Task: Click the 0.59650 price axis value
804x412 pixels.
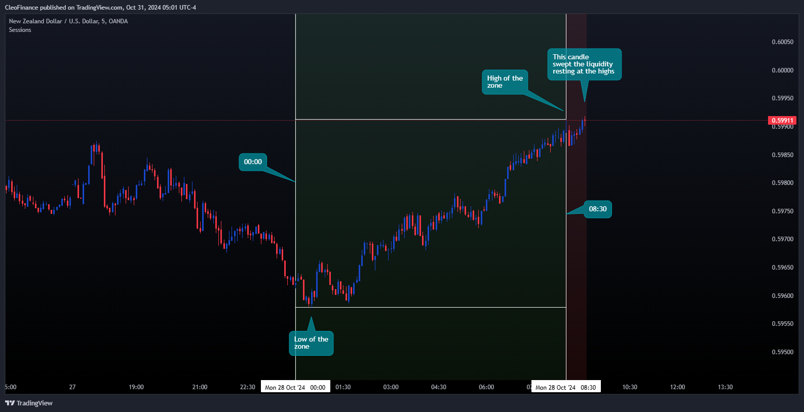Action: click(782, 268)
